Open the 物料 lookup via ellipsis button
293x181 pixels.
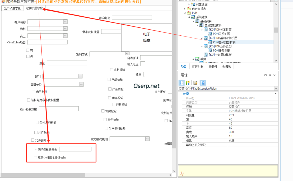pos(65,28)
